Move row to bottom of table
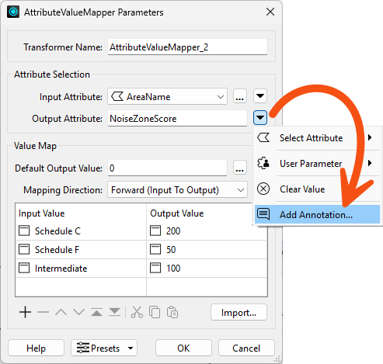 (x=114, y=312)
